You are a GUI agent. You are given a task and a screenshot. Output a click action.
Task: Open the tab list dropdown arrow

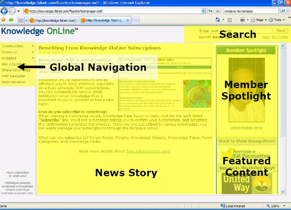tap(26, 21)
